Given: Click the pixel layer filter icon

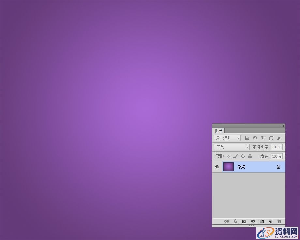Looking at the screenshot, I should tap(247, 138).
